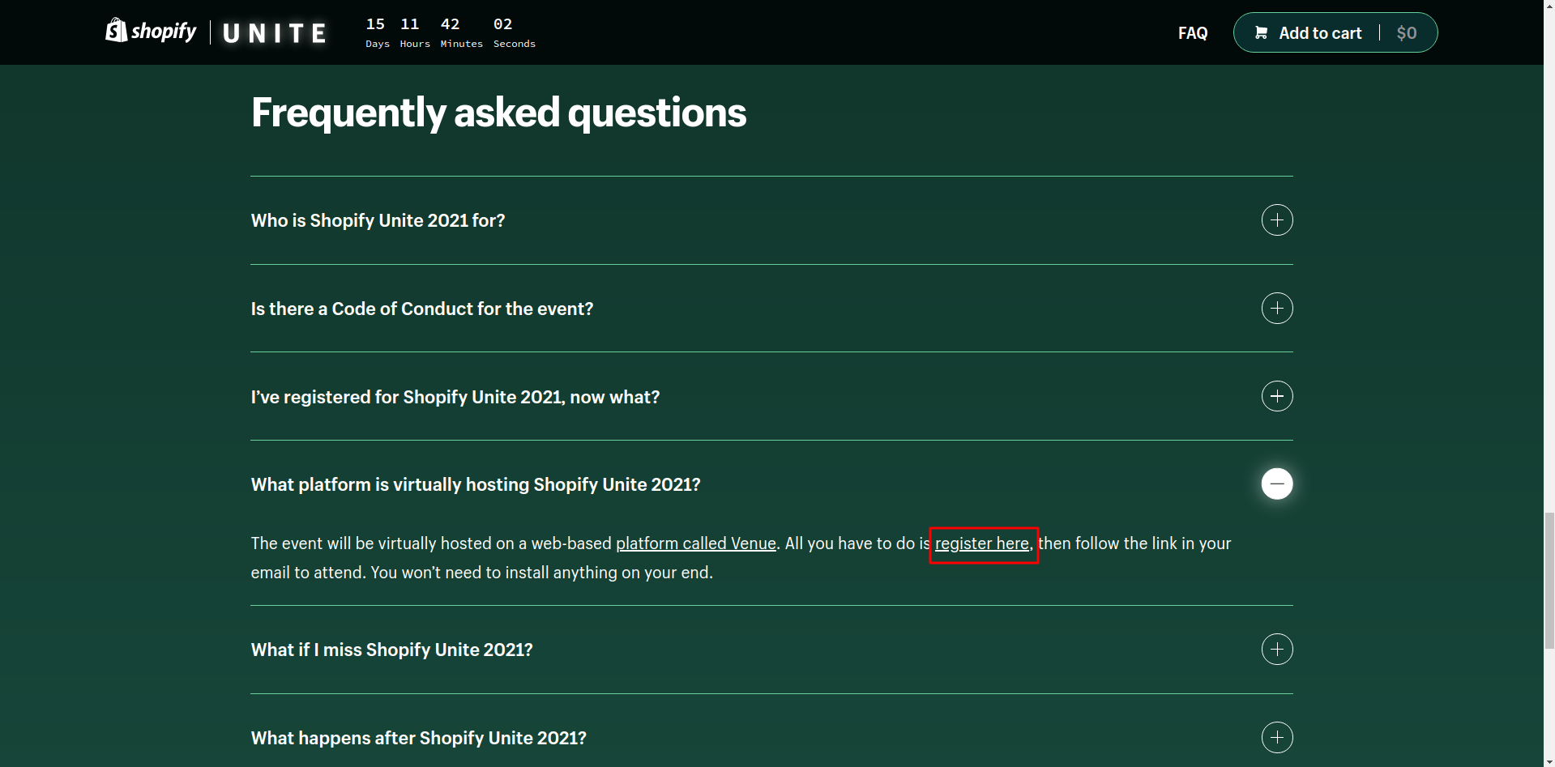Open the FAQ navigation item
The width and height of the screenshot is (1555, 767).
coord(1192,33)
